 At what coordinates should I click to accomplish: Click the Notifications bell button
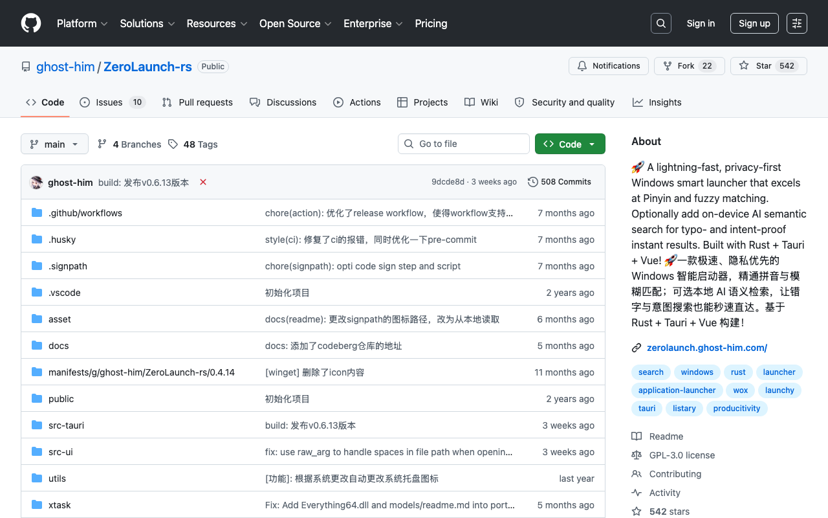click(x=609, y=66)
